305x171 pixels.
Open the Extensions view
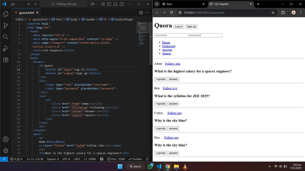pyautogui.click(x=6, y=60)
